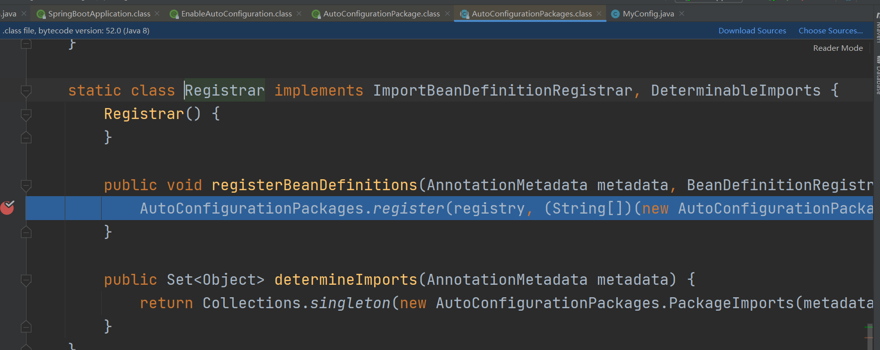Click DeterminableImports interface name
The image size is (880, 350).
735,91
